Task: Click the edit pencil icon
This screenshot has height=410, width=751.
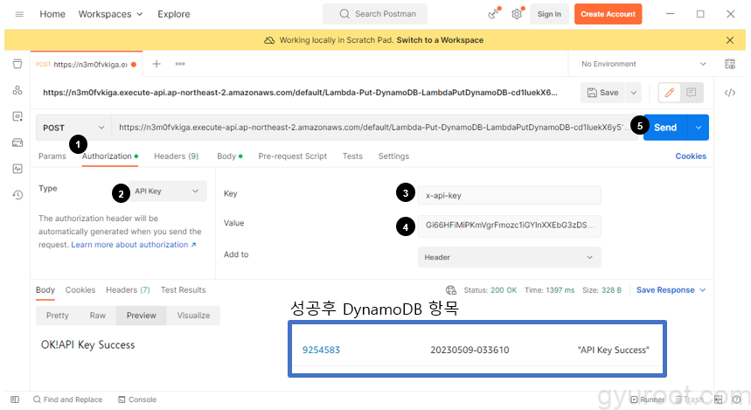Action: [670, 92]
